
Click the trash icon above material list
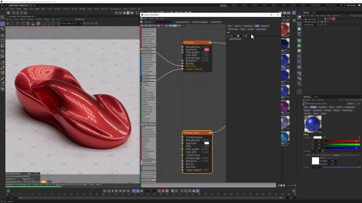[294, 20]
